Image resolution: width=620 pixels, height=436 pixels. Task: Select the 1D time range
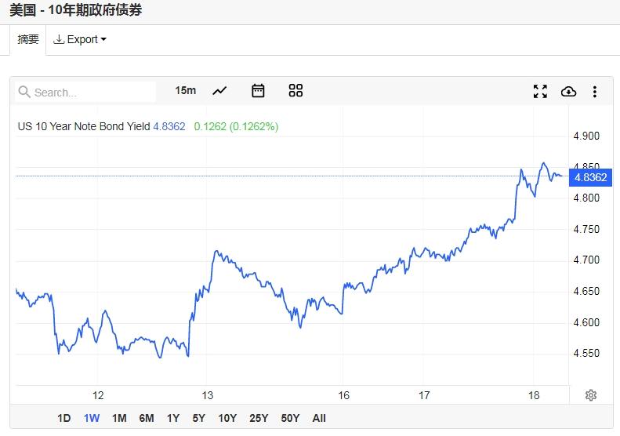click(x=63, y=418)
